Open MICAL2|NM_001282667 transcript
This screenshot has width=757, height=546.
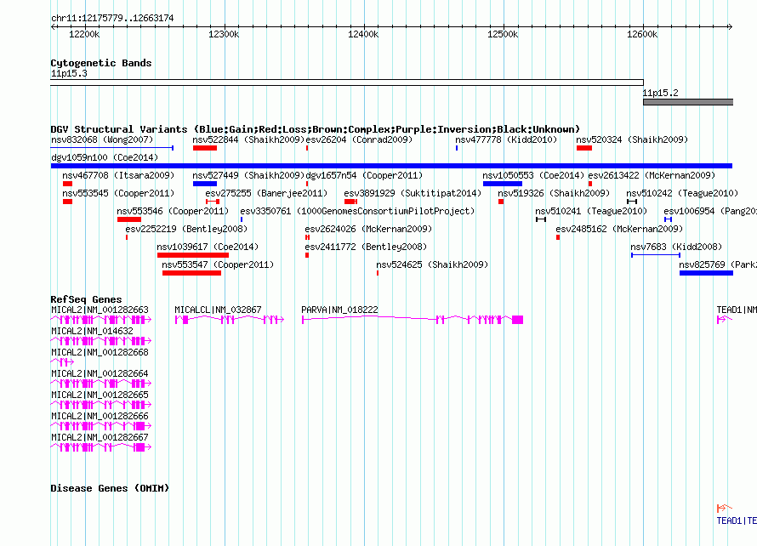pos(100,437)
